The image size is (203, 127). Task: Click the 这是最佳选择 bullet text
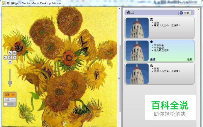[161, 50]
